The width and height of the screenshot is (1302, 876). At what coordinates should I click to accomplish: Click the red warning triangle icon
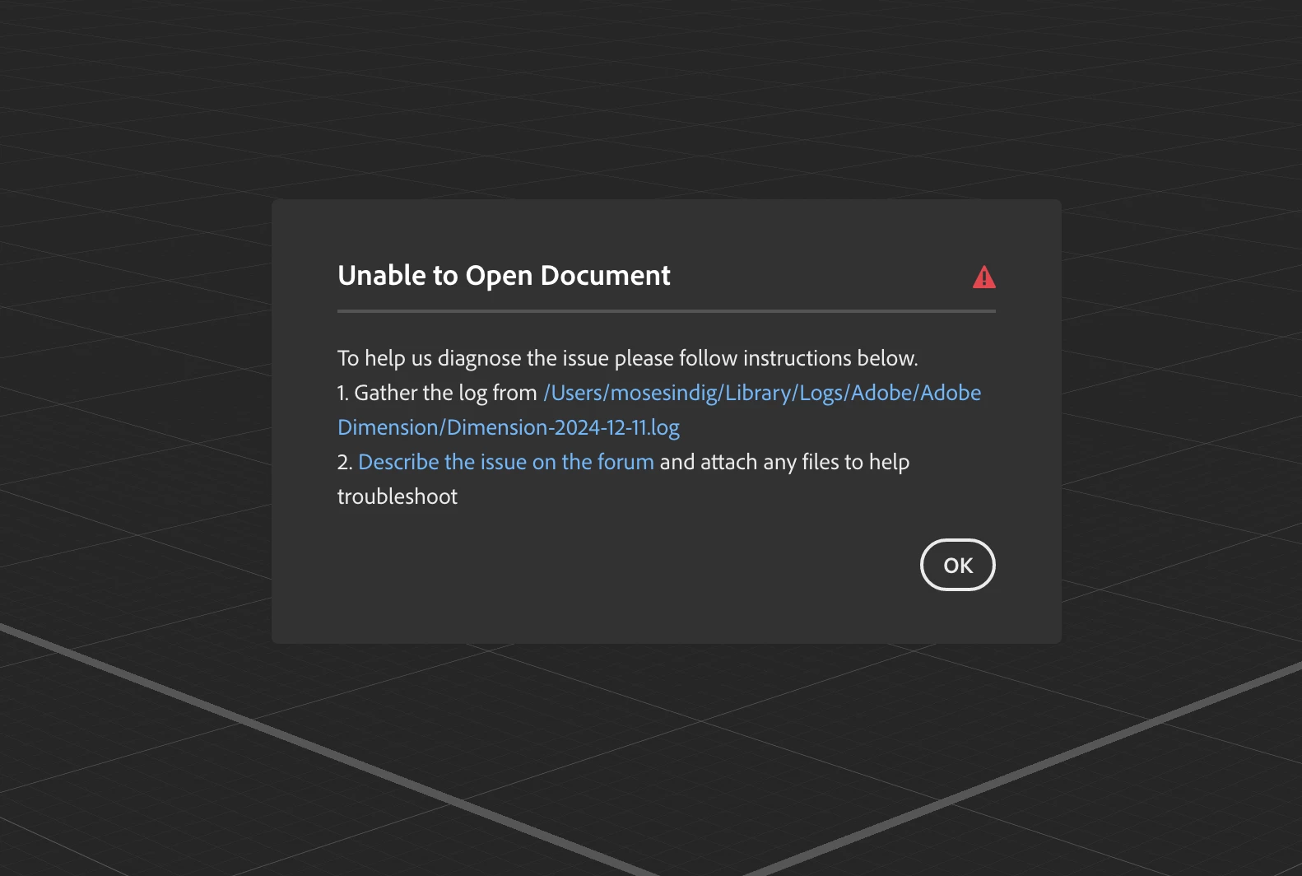click(x=983, y=277)
